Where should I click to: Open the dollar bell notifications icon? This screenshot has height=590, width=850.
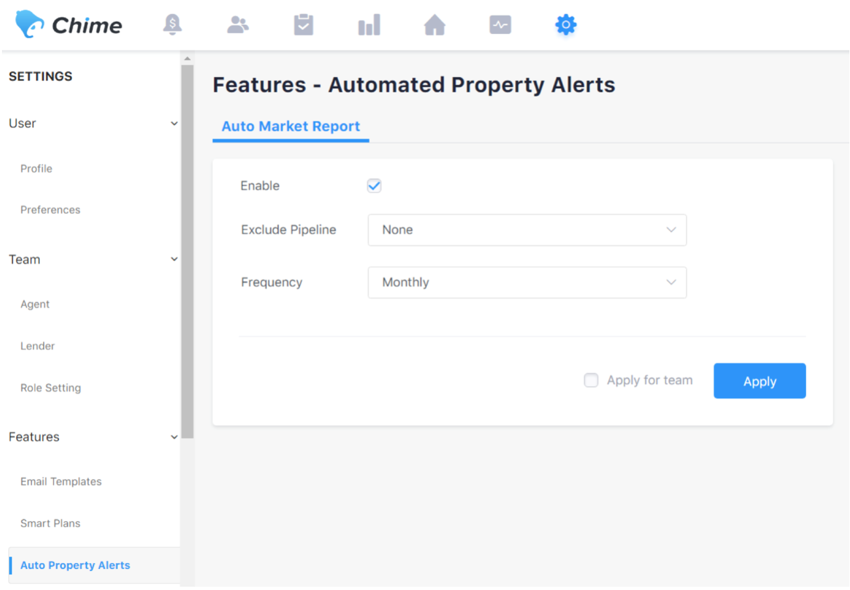click(x=173, y=25)
